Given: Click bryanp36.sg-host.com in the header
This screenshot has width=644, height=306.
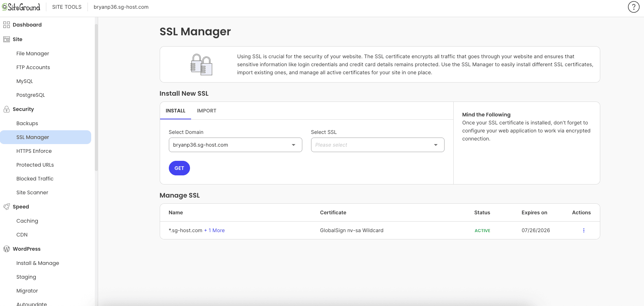Looking at the screenshot, I should click(x=121, y=7).
